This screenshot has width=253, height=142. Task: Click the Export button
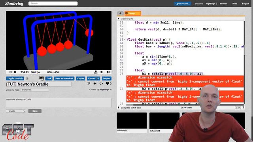pos(81,78)
